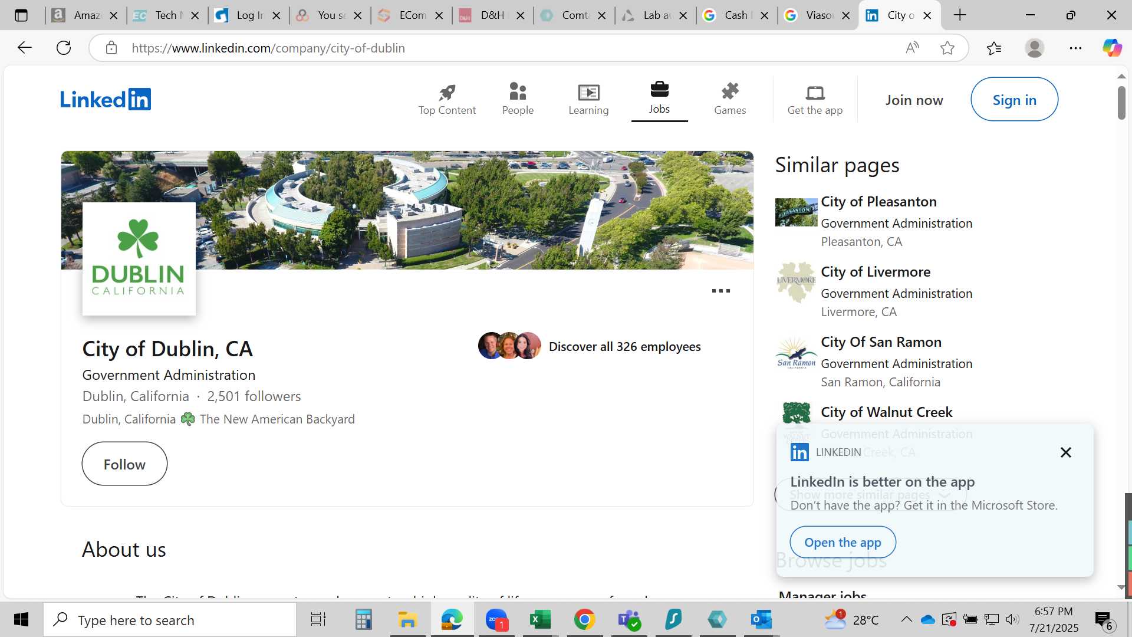This screenshot has width=1132, height=637.
Task: Open the City of Walnut Creek similar page
Action: [x=886, y=412]
